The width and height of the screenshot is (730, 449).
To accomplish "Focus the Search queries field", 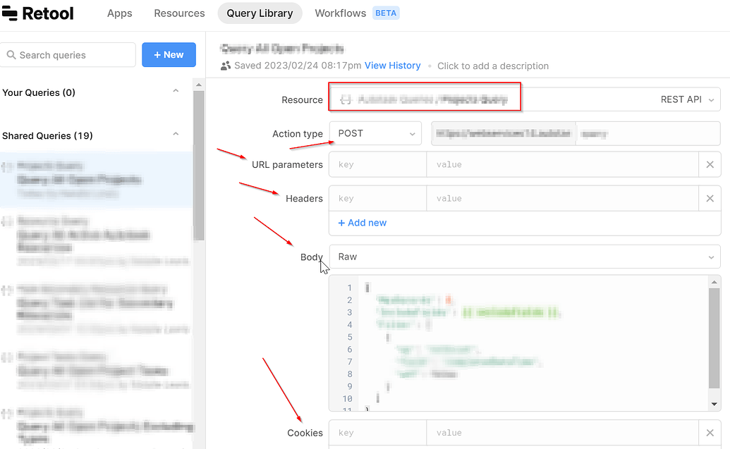I will [68, 55].
